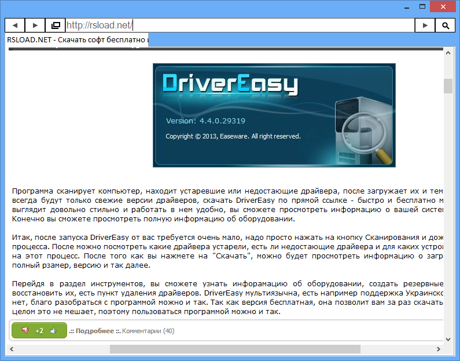The width and height of the screenshot is (460, 361).
Task: Focus the address bar showing http://rsload.net/
Action: click(240, 25)
